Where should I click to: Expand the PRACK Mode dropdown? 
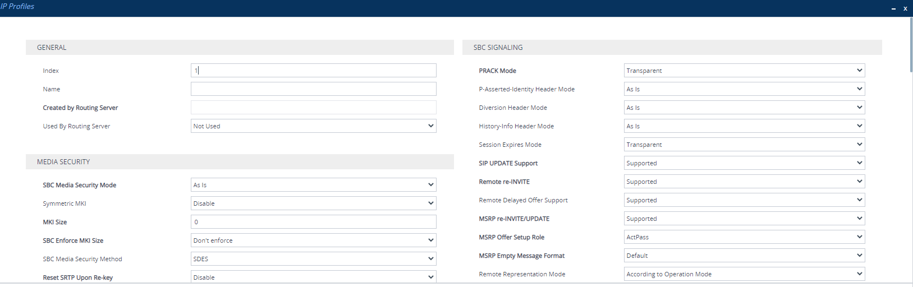click(x=744, y=71)
